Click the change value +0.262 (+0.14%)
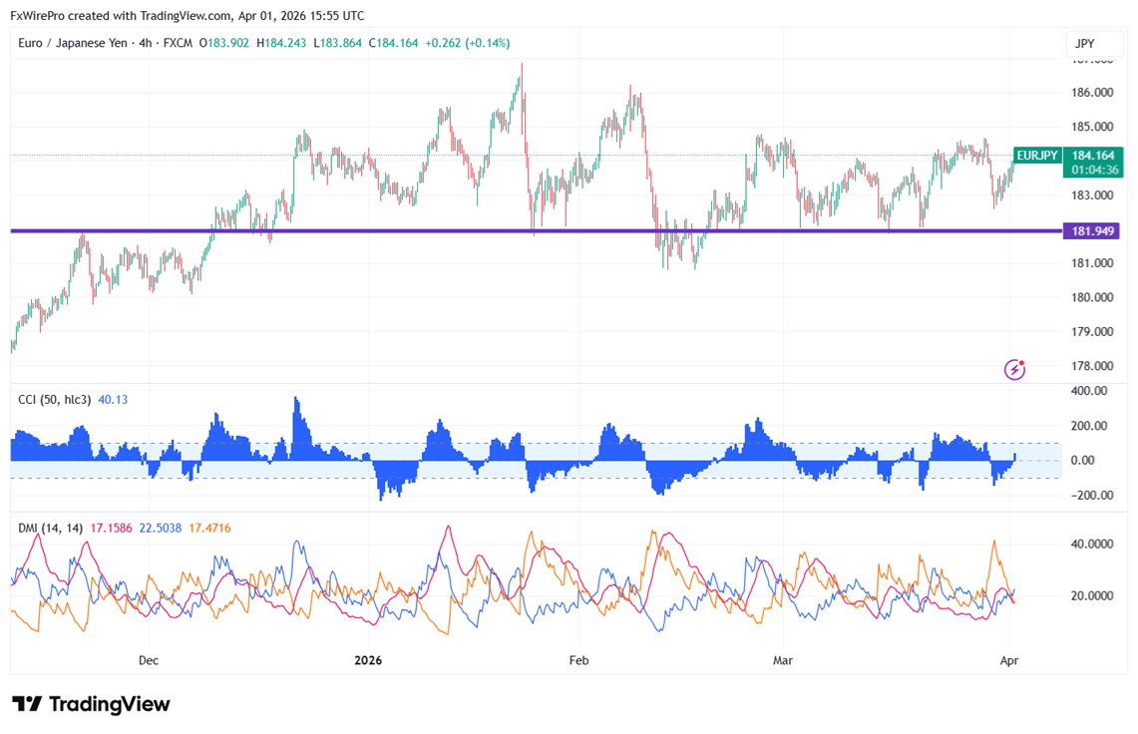Image resolution: width=1138 pixels, height=734 pixels. (468, 43)
